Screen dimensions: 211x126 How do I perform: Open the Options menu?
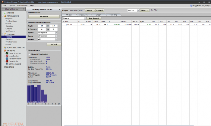point(12,6)
